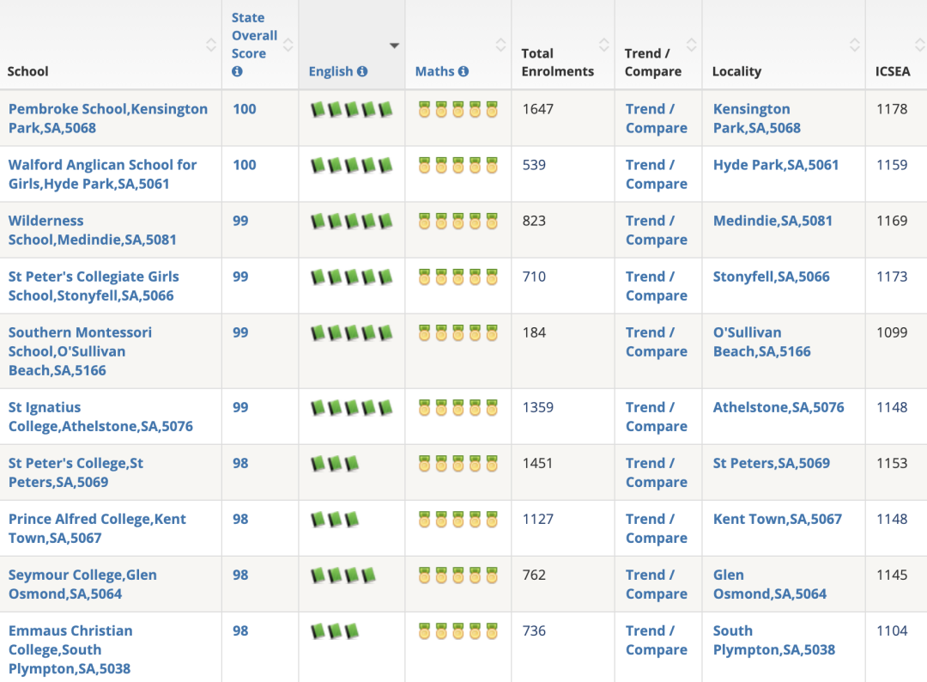The height and width of the screenshot is (682, 927).
Task: Click Trend / Compare for Emmaus Christian College
Action: click(657, 640)
